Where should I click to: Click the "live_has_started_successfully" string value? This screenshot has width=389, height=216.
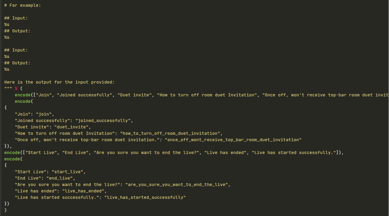(145, 197)
